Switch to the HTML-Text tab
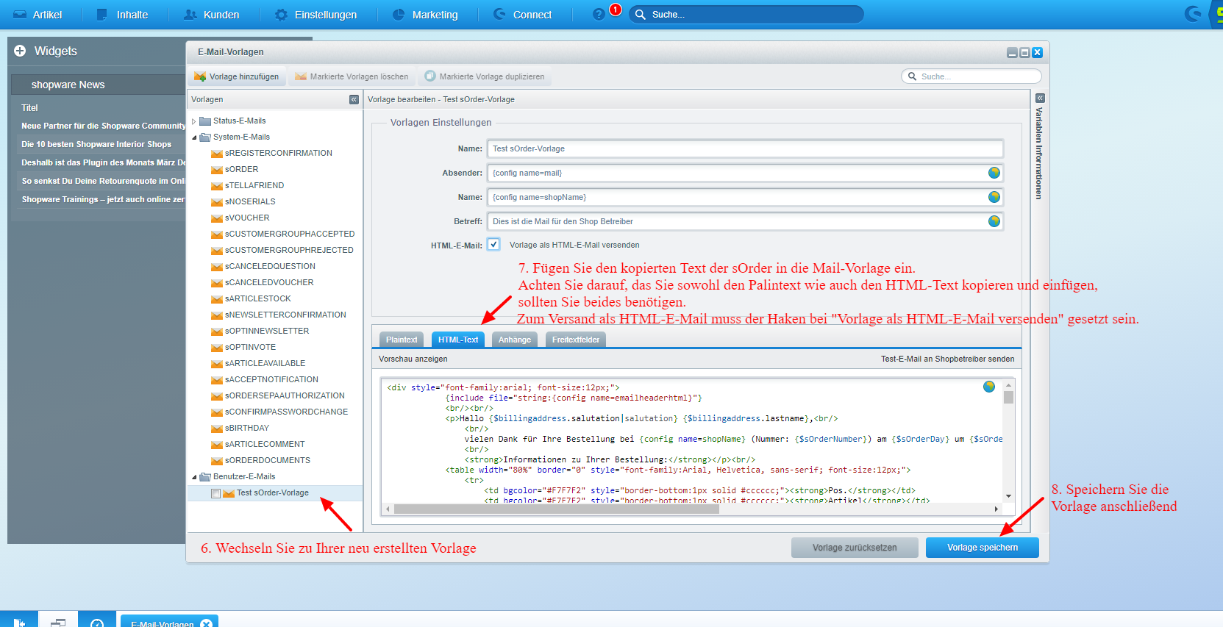The image size is (1223, 627). [x=458, y=340]
